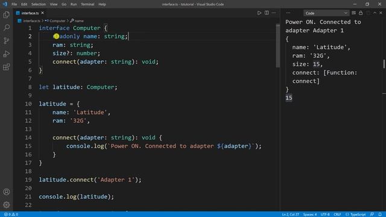Clear the output panel
The image size is (386, 217).
tap(353, 13)
